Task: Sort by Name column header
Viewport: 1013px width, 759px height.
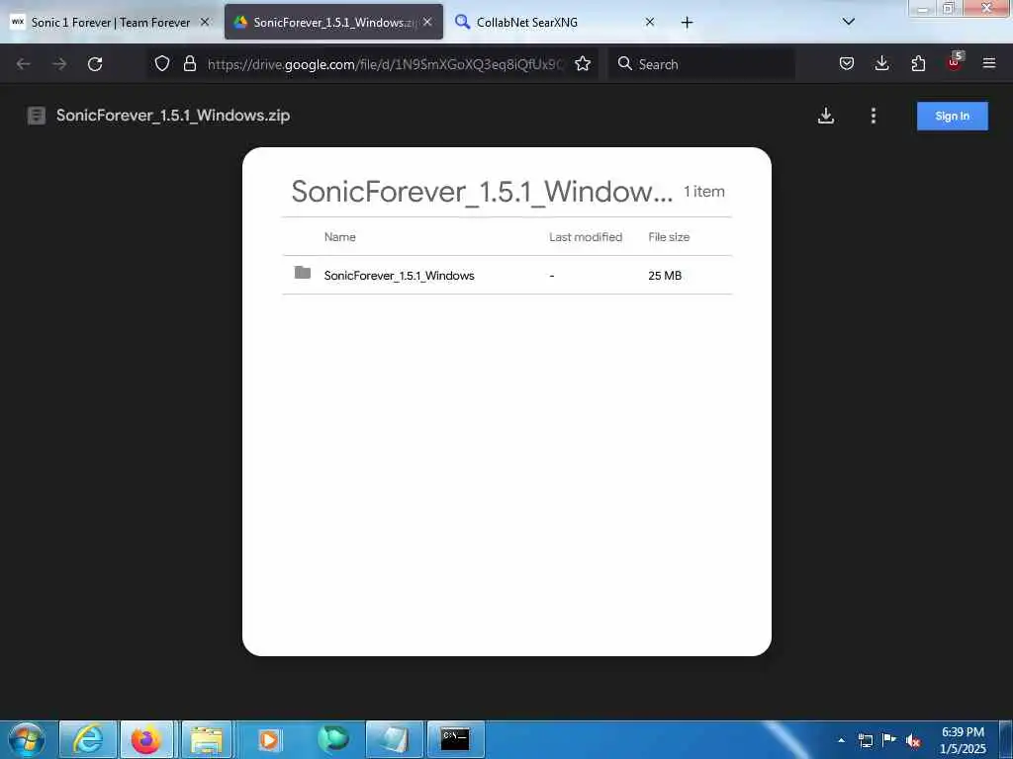Action: [x=340, y=237]
